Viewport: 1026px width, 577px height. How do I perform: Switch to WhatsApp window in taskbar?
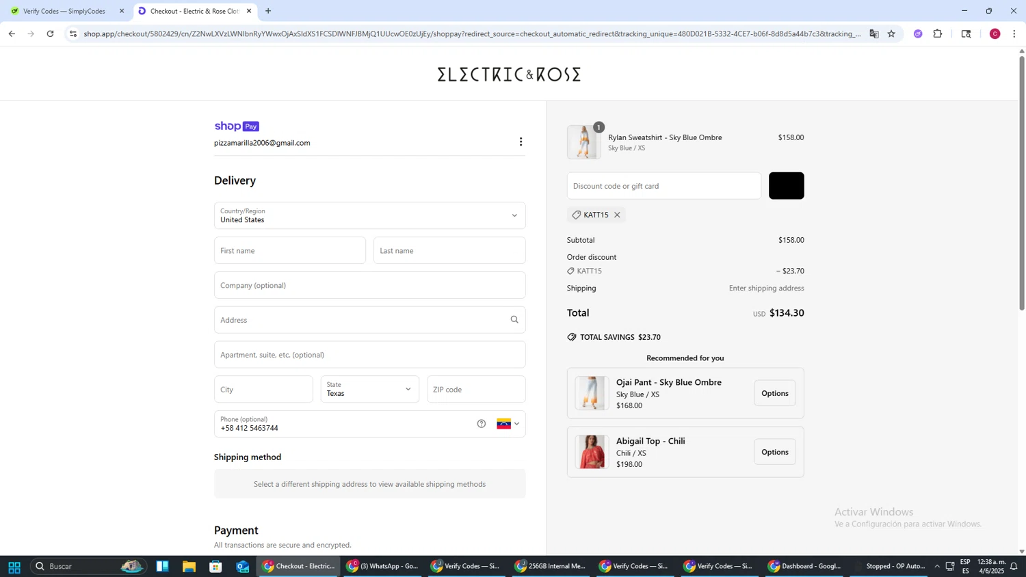(382, 567)
